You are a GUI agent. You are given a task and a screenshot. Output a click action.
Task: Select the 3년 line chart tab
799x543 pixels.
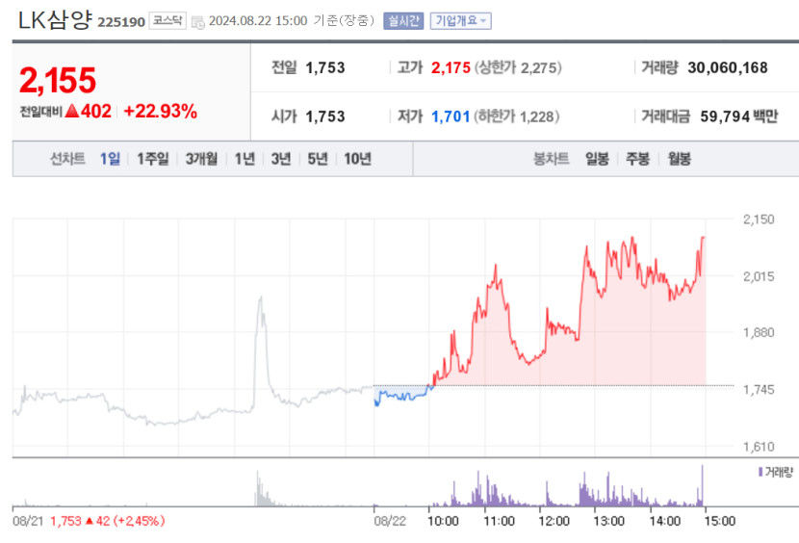(281, 159)
